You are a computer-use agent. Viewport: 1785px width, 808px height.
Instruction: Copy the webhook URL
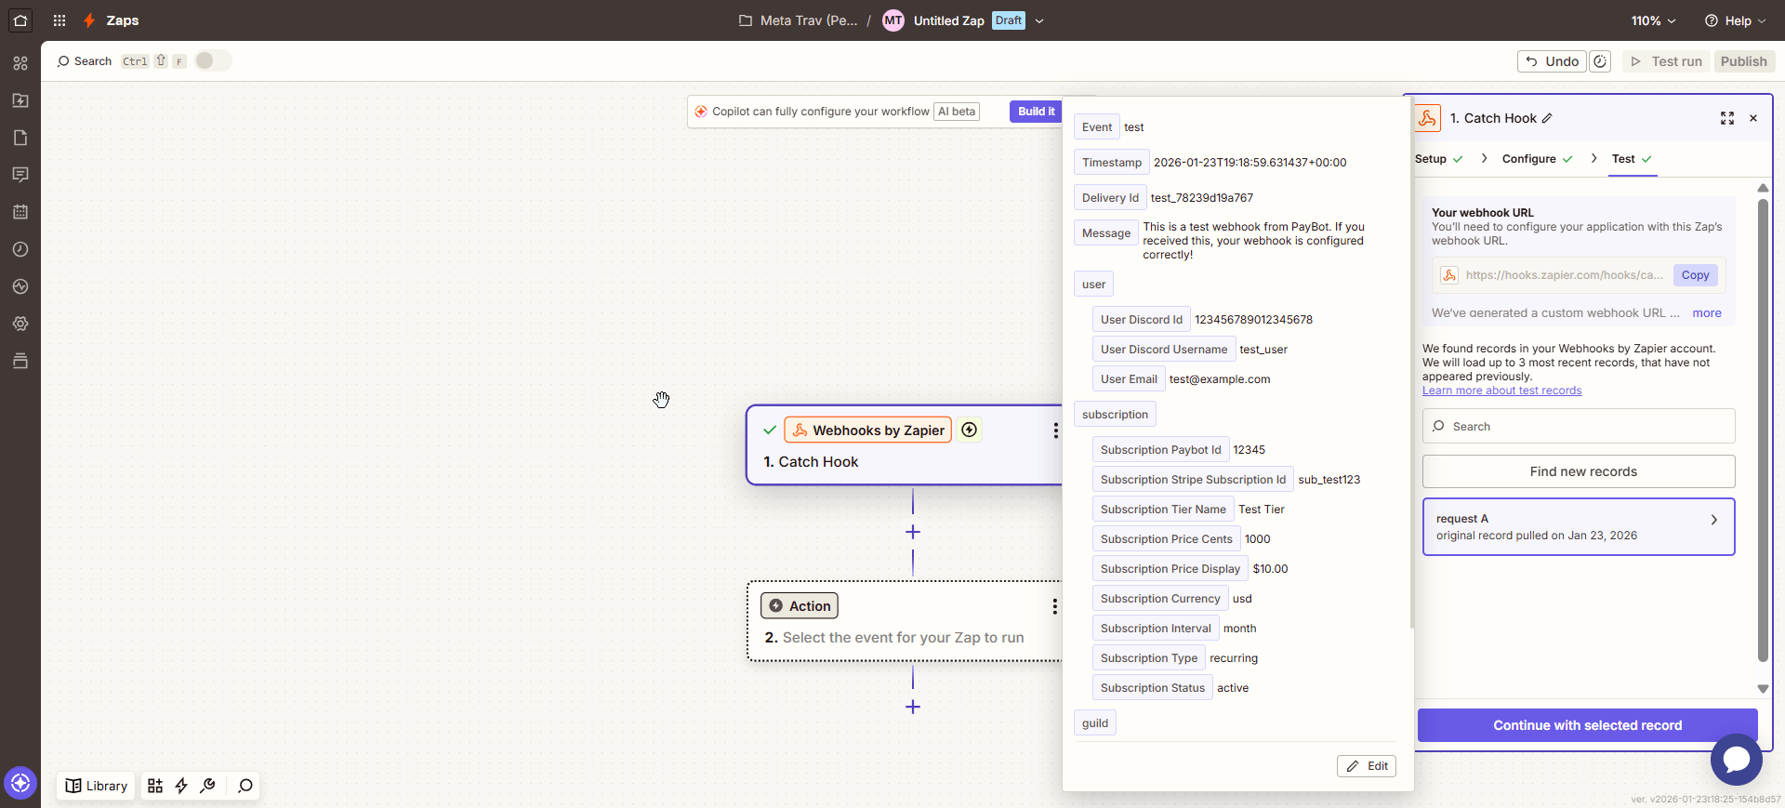tap(1695, 275)
